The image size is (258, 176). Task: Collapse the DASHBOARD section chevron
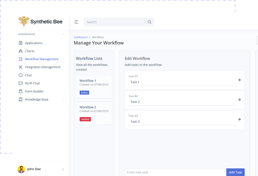[x=64, y=34]
